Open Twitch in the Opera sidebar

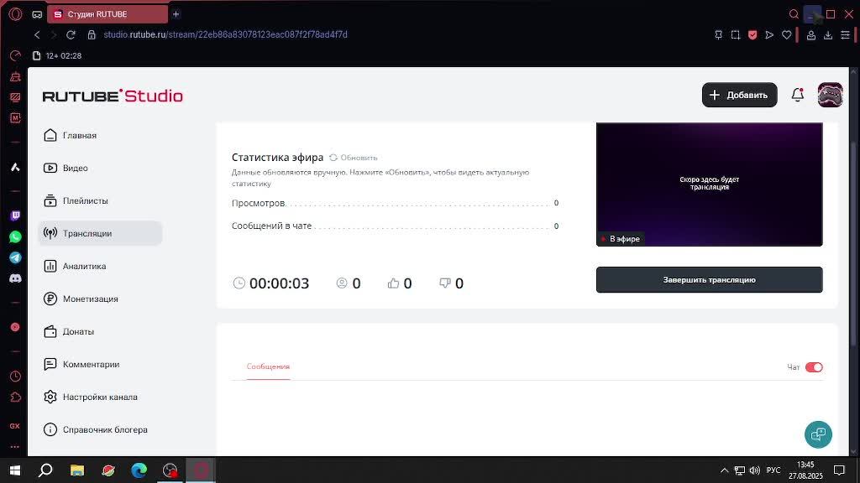(x=15, y=216)
